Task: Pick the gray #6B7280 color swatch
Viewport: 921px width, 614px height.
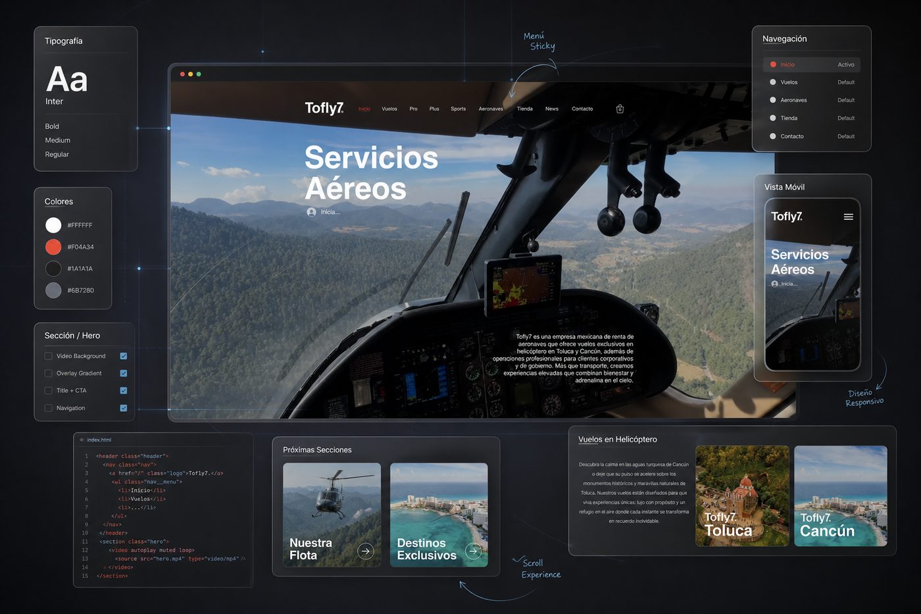Action: 53,290
